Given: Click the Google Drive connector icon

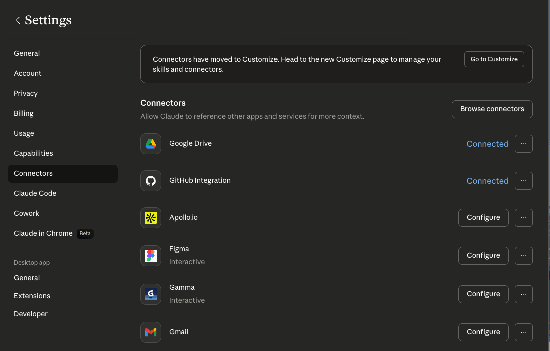Looking at the screenshot, I should coord(151,144).
